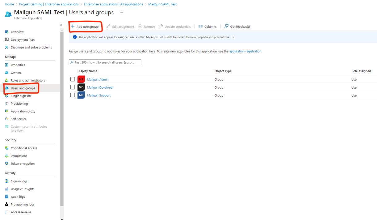Navigate to Projekt Gaming Enterprise applications breadcrumb
The image size is (377, 220).
[49, 4]
